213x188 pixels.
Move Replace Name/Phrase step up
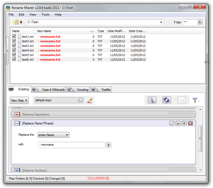click(x=178, y=123)
